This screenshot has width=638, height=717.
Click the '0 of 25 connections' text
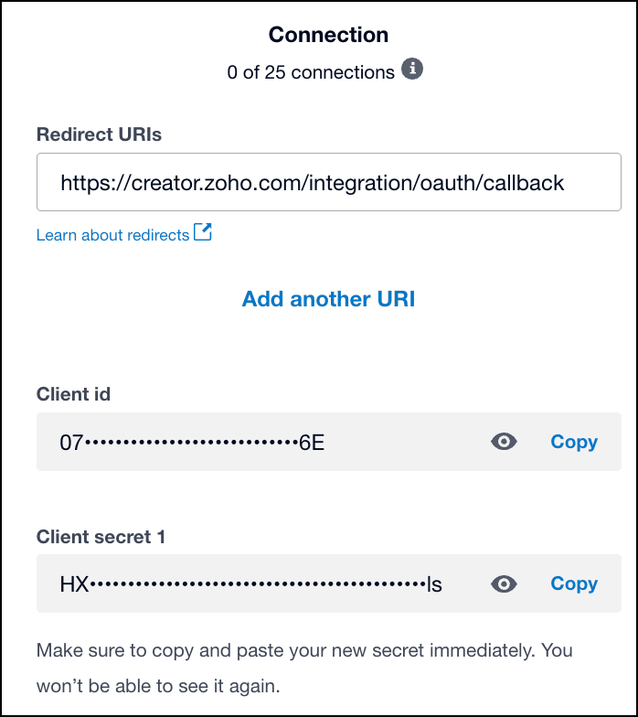point(311,71)
